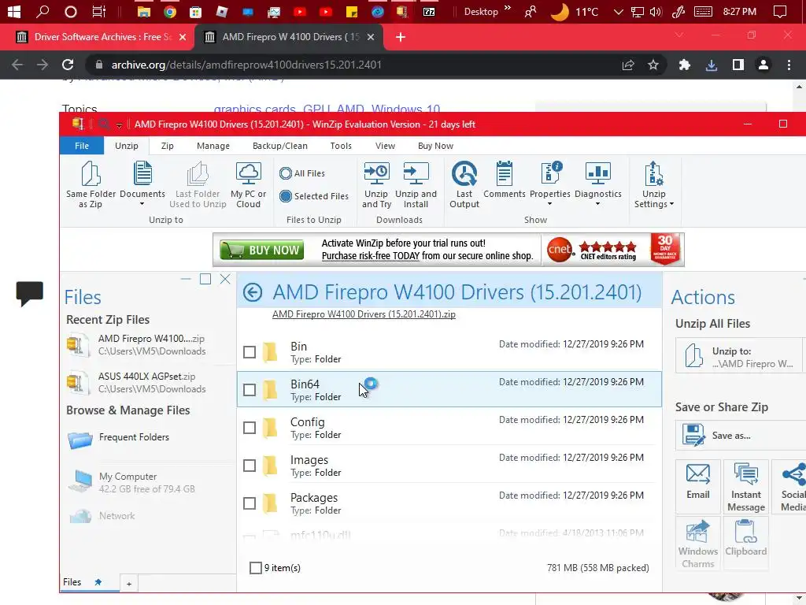
Task: Click the Unzip and Install button
Action: pos(416,184)
